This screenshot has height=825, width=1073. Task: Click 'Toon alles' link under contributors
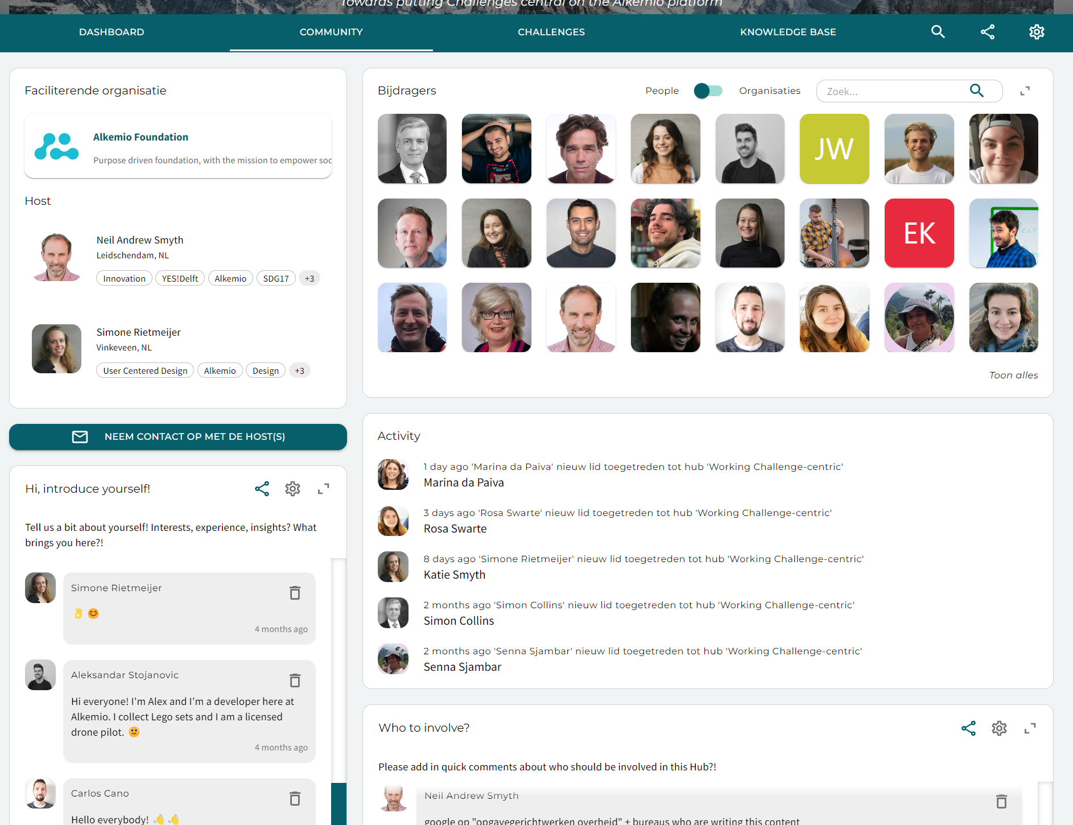pyautogui.click(x=1013, y=376)
